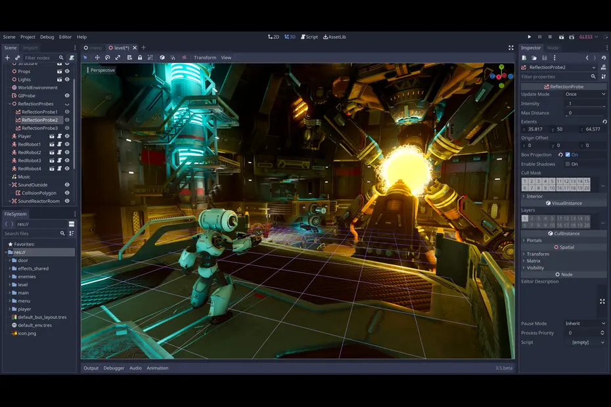Open the Script [empty] dropdown
611x407 pixels.
point(585,343)
